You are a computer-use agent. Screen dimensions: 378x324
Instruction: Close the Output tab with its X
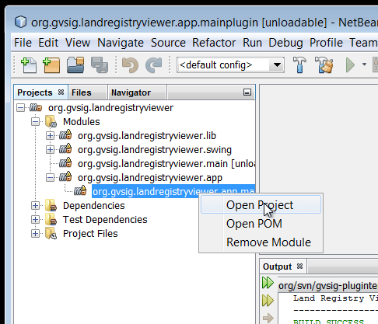(299, 267)
